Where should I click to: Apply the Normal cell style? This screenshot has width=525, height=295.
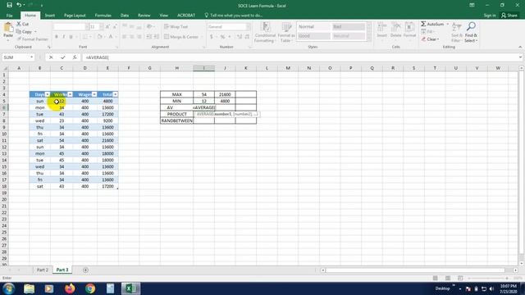313,26
